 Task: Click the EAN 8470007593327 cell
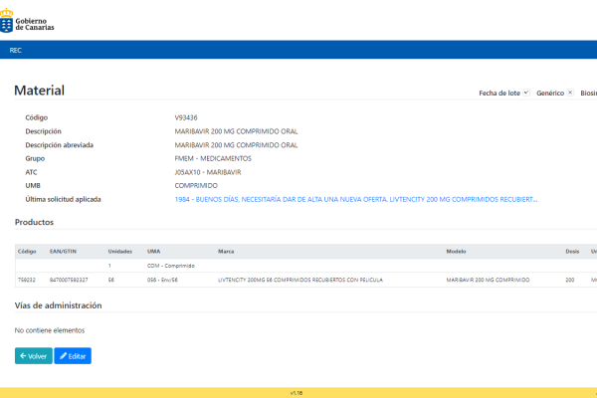[69, 280]
